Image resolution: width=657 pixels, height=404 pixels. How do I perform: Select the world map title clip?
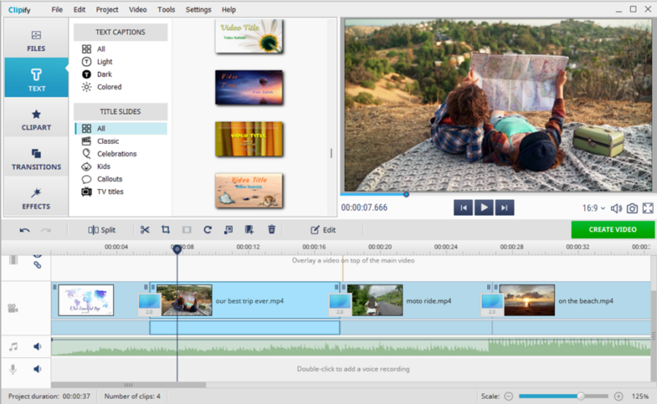pyautogui.click(x=86, y=300)
